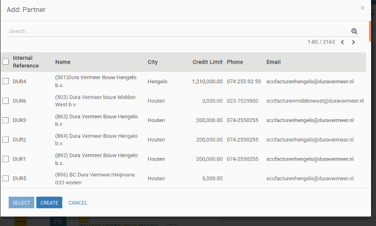Sort by City column header

pyautogui.click(x=153, y=62)
